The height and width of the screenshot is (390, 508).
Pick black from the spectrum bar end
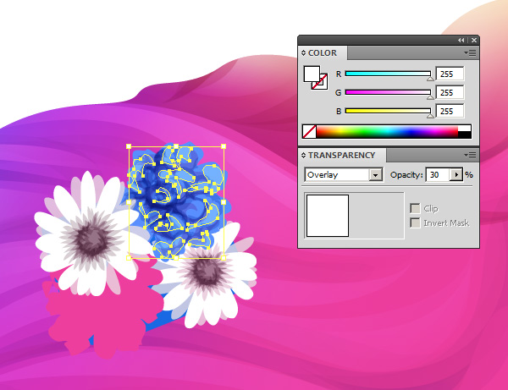[464, 134]
